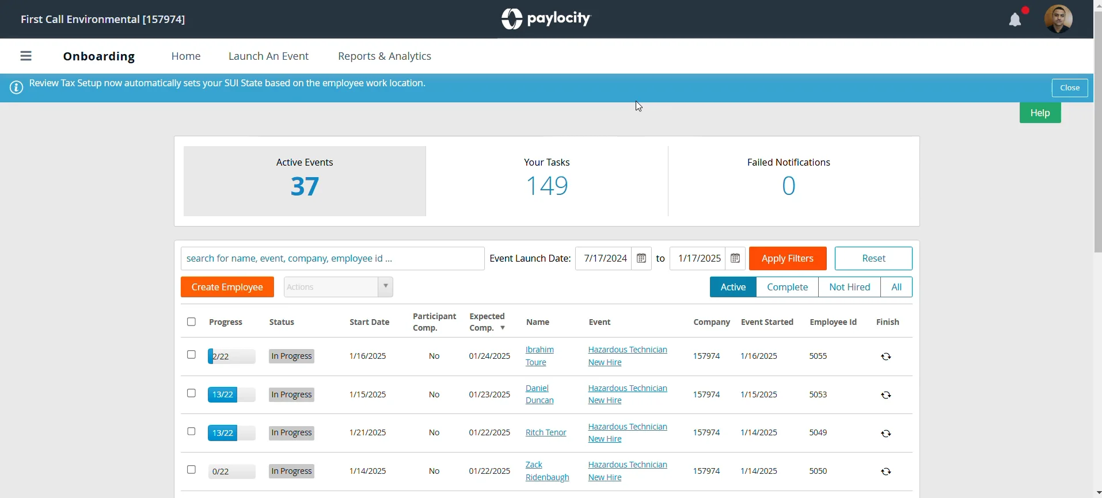Click the 2/22 progress bar
Screen dimensions: 1102x498
(231, 357)
